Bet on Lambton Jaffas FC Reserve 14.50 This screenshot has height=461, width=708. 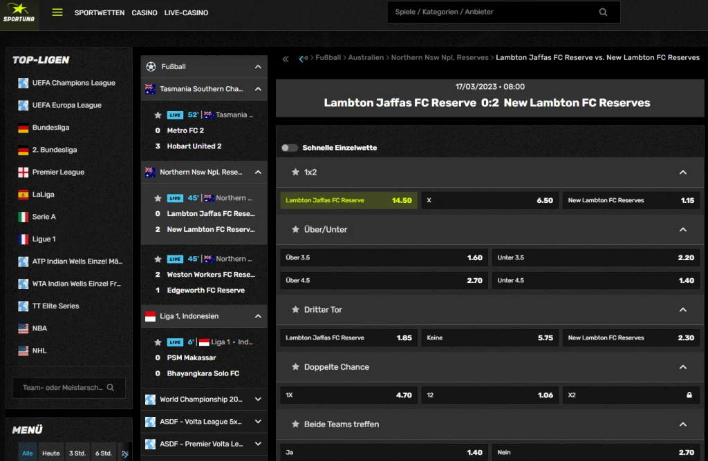(348, 201)
